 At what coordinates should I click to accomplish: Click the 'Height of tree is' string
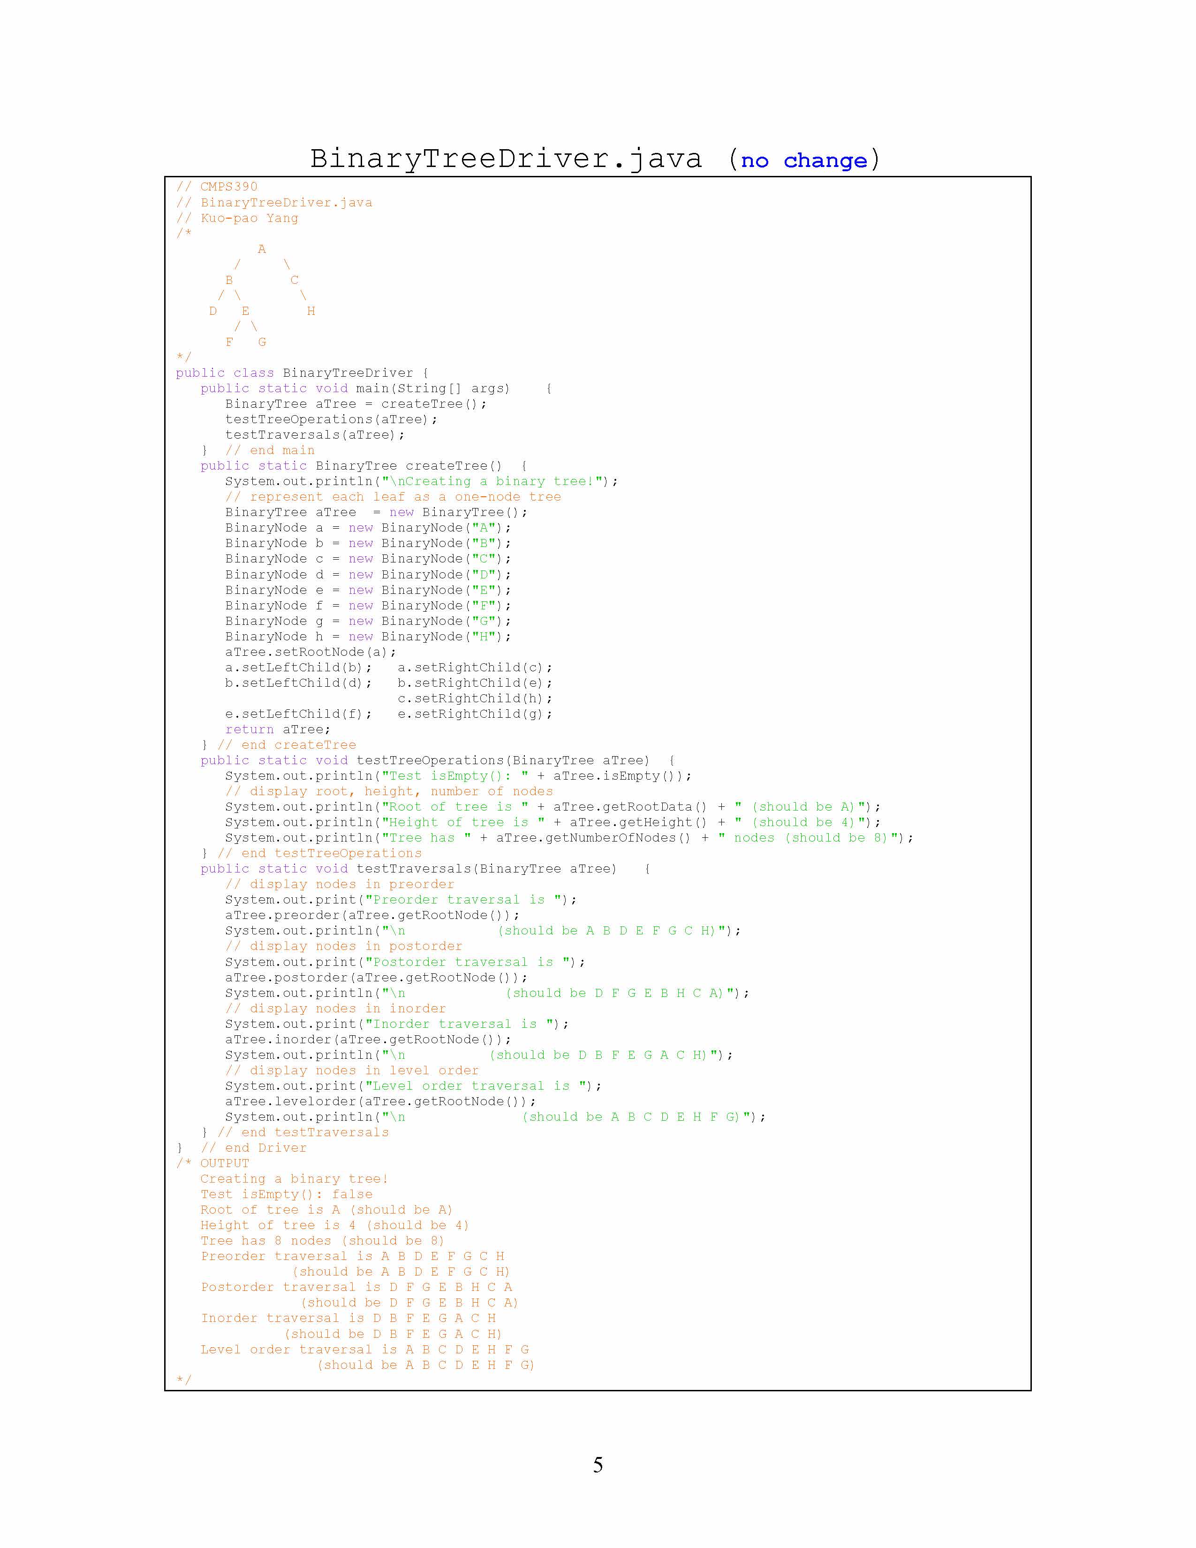tap(462, 822)
